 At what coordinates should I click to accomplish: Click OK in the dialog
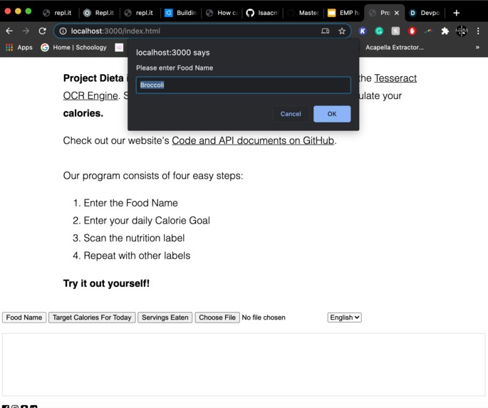click(332, 114)
